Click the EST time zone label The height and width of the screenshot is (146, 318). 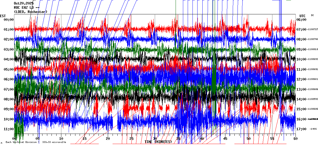[3, 16]
